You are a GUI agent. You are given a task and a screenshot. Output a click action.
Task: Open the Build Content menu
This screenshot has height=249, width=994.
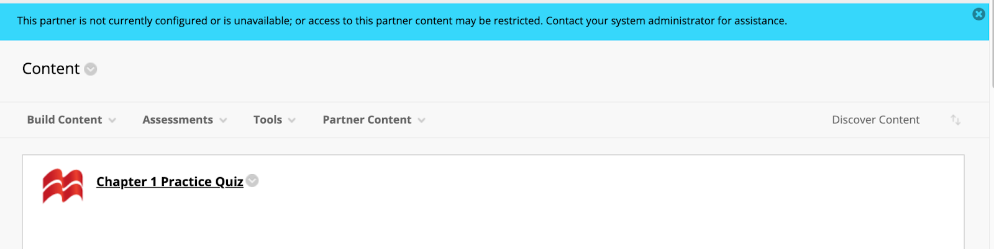pos(64,120)
